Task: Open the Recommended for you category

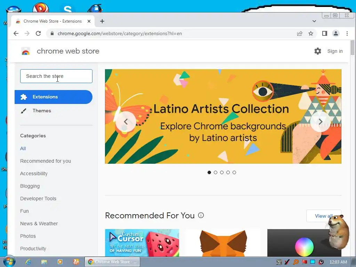Action: pos(46,161)
